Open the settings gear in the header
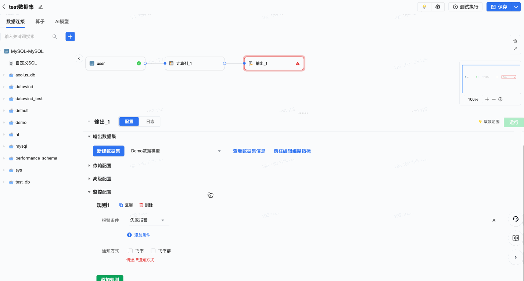 click(438, 7)
